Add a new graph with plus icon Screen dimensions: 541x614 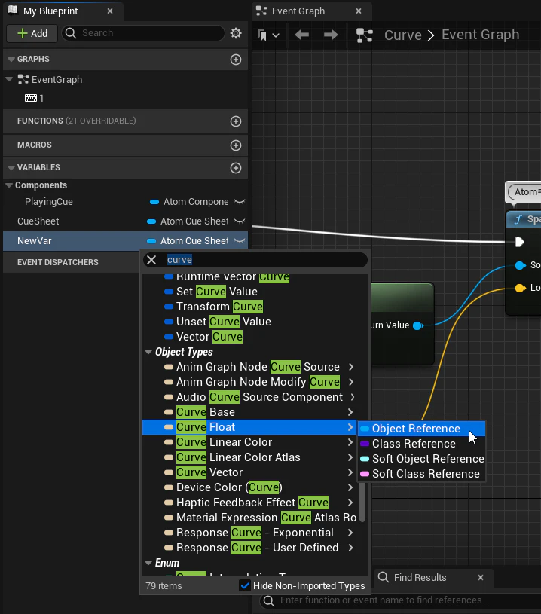coord(235,60)
